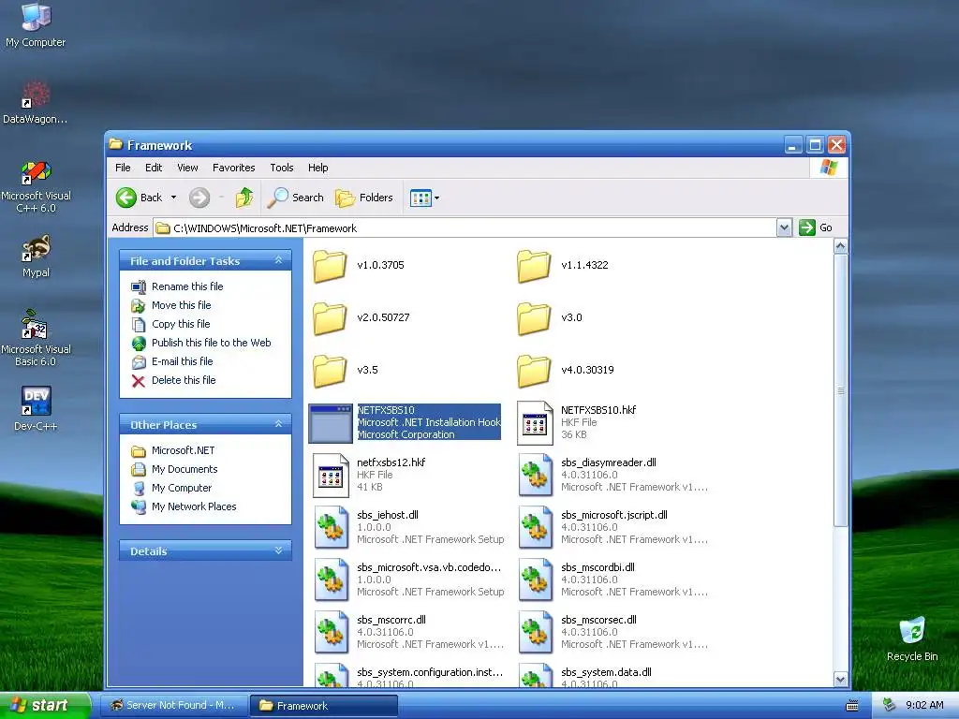Open the Address bar dropdown arrow
The width and height of the screenshot is (959, 719).
[785, 228]
